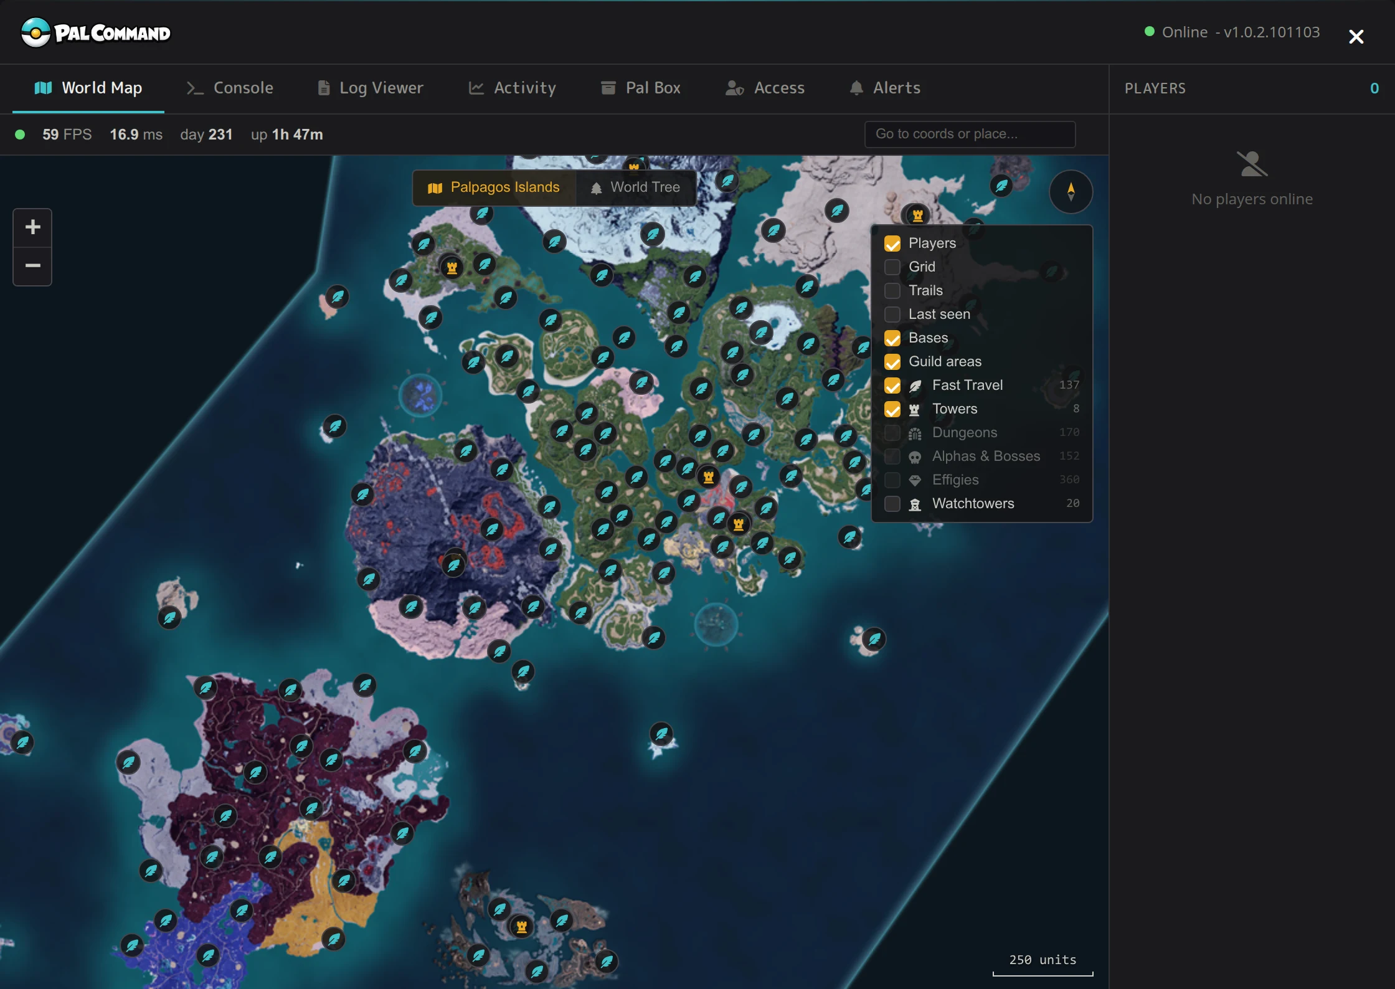The width and height of the screenshot is (1395, 989).
Task: Enable the Watchtowers checkbox
Action: [892, 504]
